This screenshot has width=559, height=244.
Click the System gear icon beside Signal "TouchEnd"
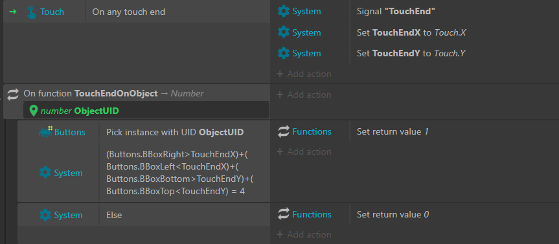284,12
